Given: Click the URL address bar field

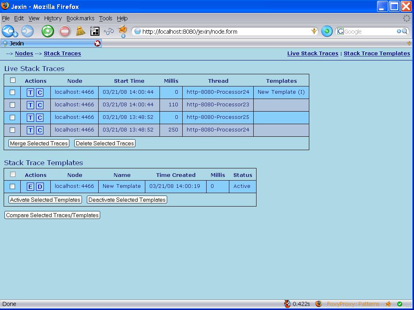Looking at the screenshot, I should click(224, 31).
